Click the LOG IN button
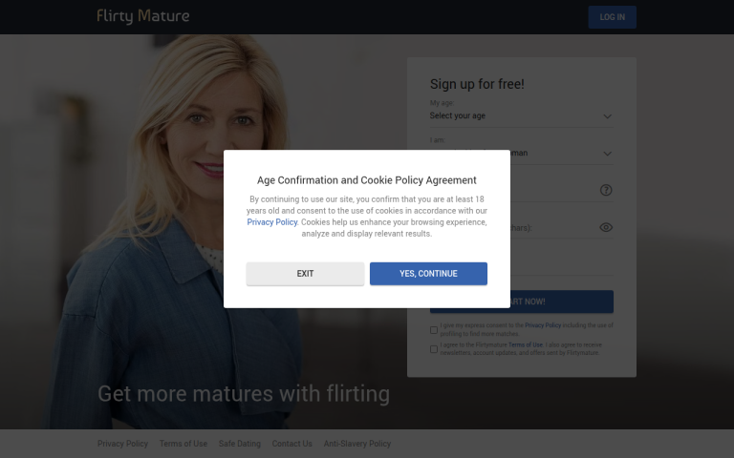This screenshot has height=458, width=734. [x=612, y=17]
